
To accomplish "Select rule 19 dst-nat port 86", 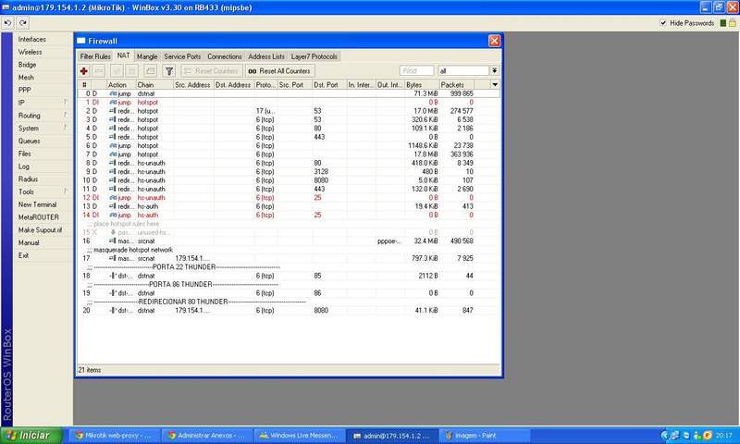I will pos(288,293).
